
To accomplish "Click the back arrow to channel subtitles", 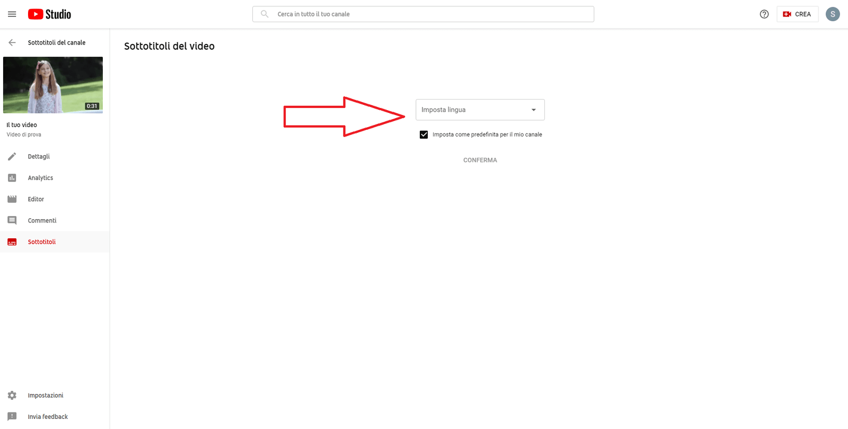I will [x=12, y=42].
